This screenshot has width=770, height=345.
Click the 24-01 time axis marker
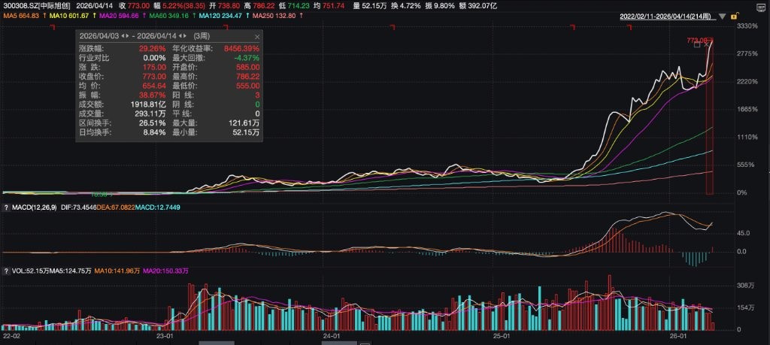click(332, 336)
